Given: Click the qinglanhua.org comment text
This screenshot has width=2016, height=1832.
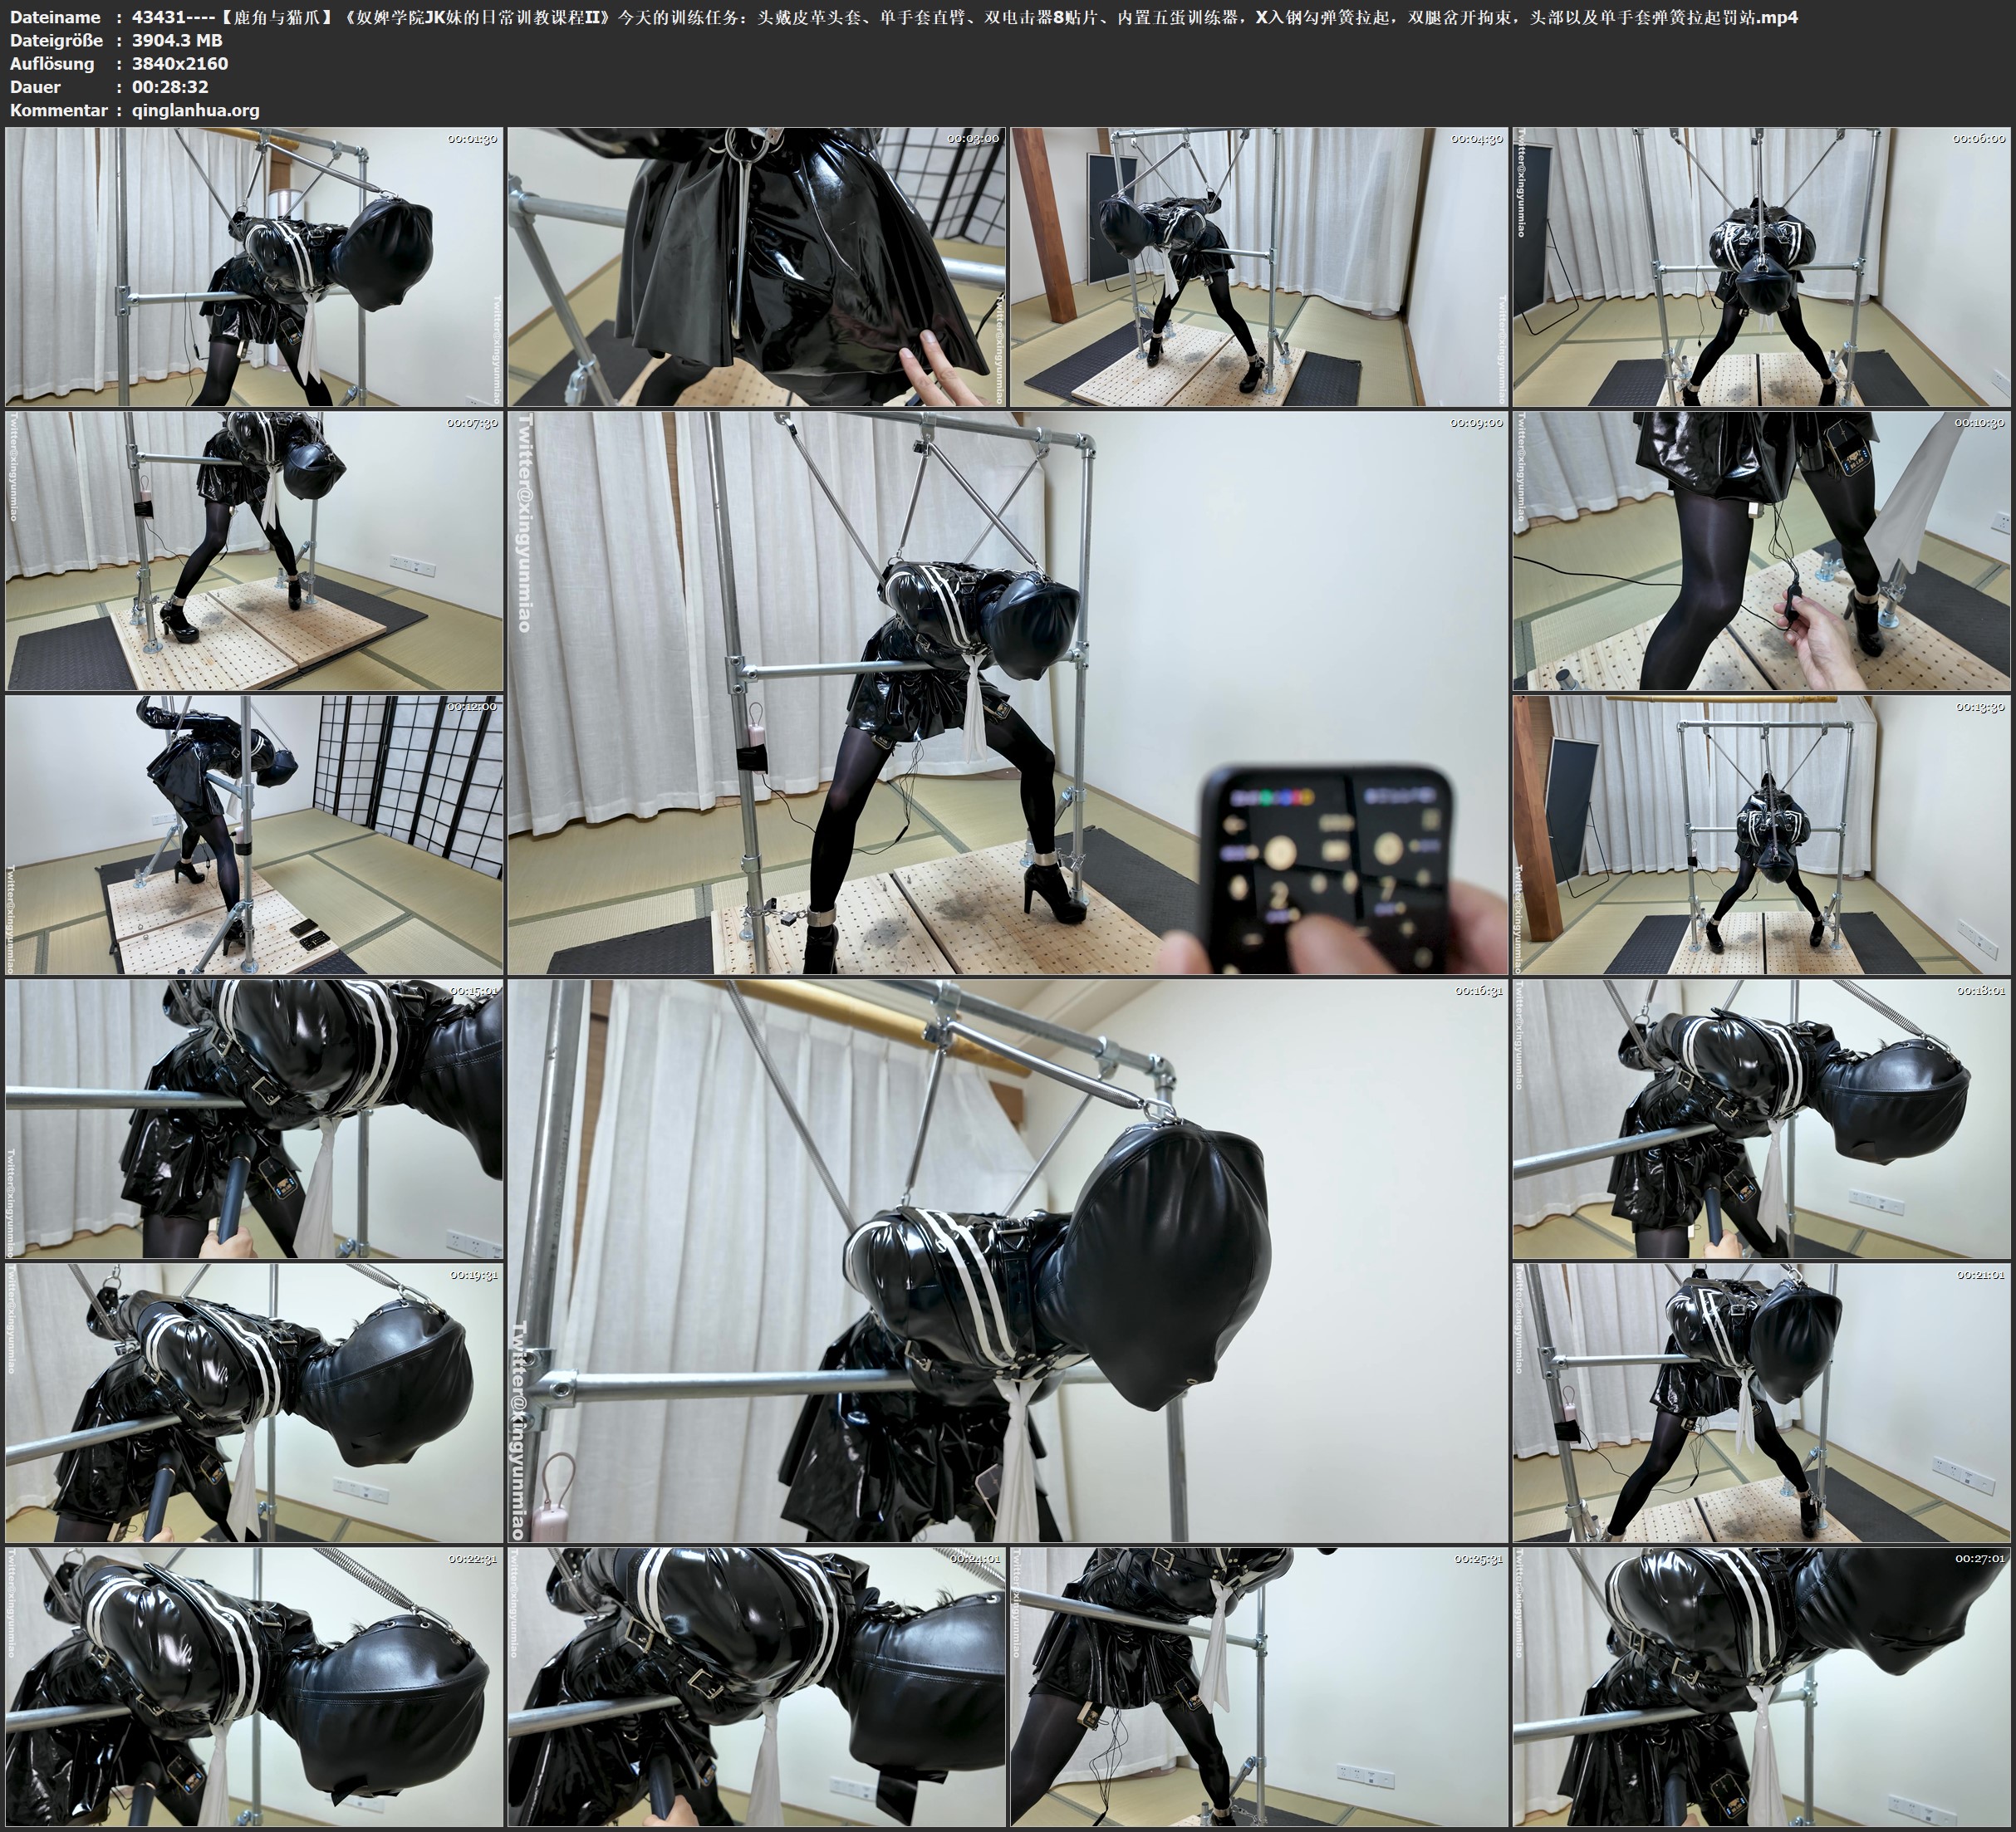Looking at the screenshot, I should (x=195, y=110).
